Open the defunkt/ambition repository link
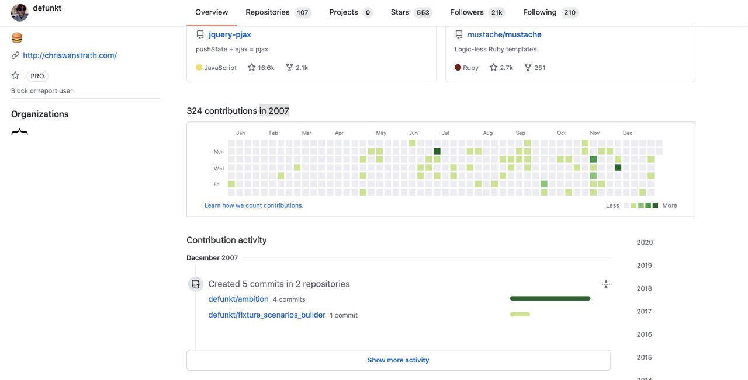The image size is (748, 380). pos(238,299)
